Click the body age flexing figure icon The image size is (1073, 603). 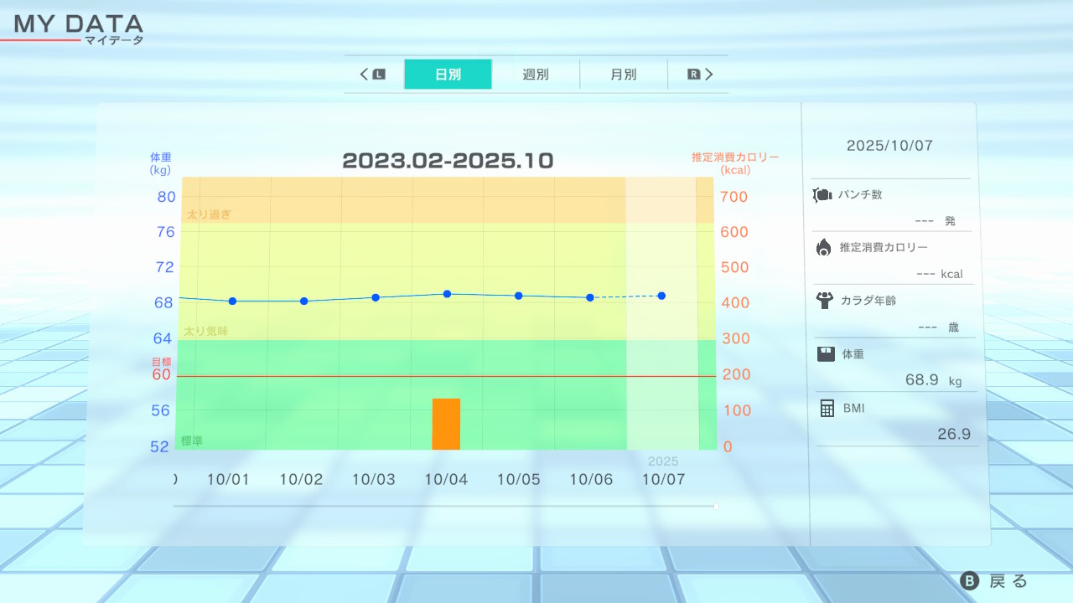823,300
